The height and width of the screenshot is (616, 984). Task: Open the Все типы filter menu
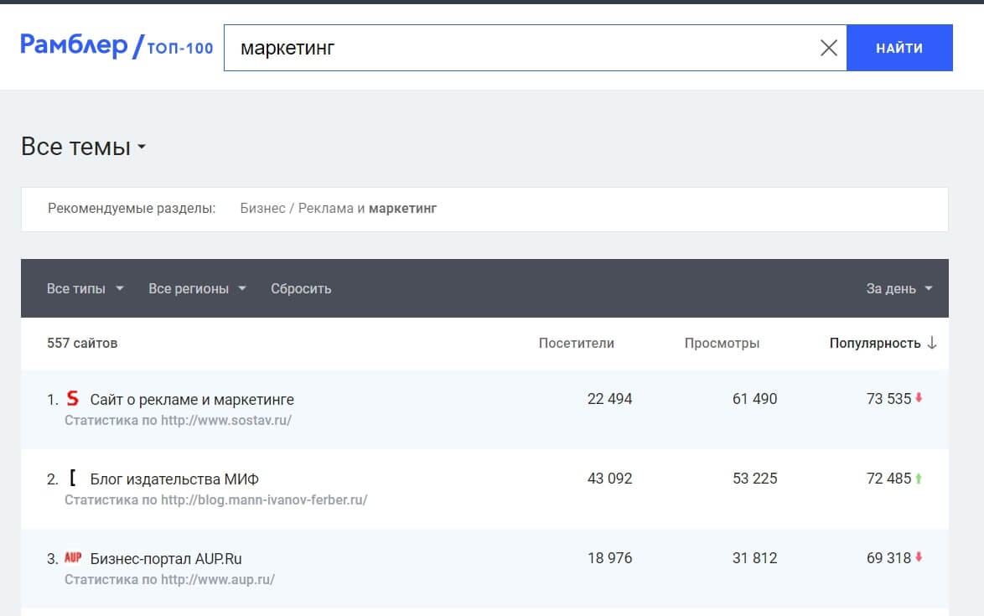(81, 288)
